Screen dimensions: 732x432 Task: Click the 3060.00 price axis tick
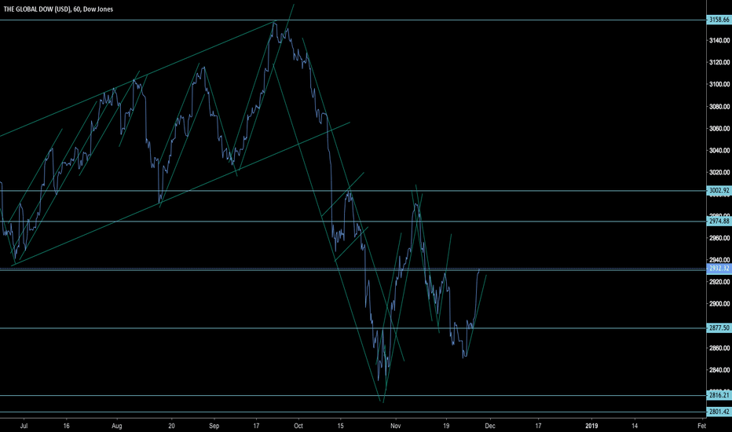719,129
